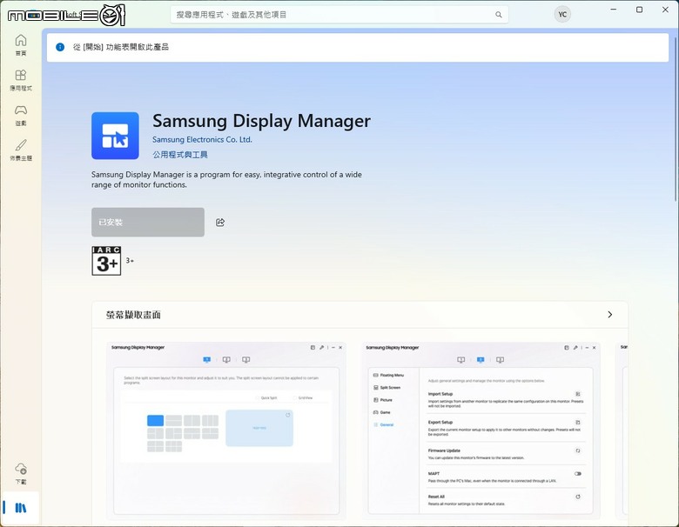The height and width of the screenshot is (527, 679).
Task: Click the search magnifier icon
Action: tap(499, 15)
